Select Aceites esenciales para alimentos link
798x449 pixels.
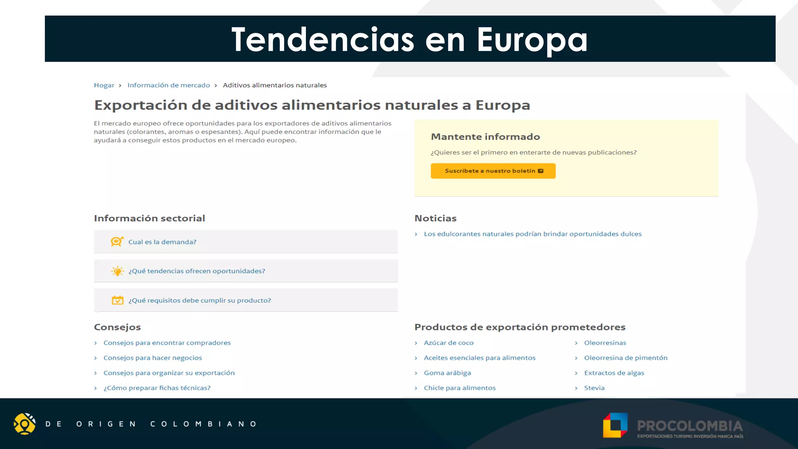[480, 358]
